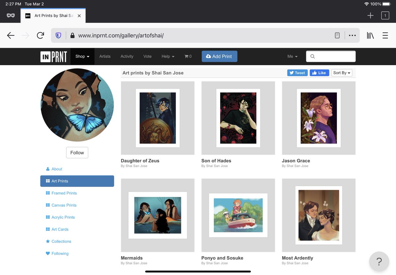
Task: Reload the page with refresh icon
Action: click(40, 35)
